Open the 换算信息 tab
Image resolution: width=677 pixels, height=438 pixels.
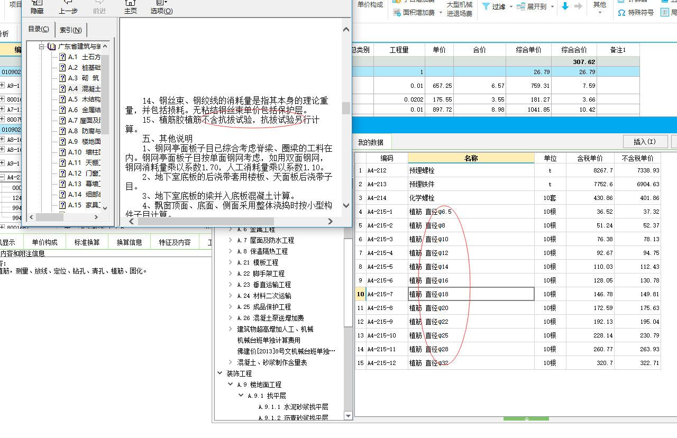click(130, 242)
